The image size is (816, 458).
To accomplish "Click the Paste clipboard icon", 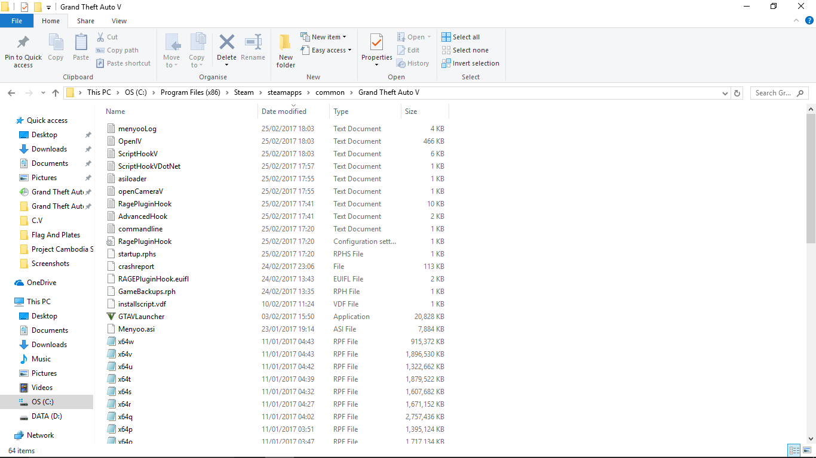I will [81, 43].
